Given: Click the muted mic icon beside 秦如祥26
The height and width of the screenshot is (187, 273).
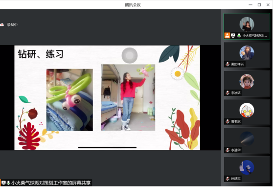Looking at the screenshot, I should point(227,64).
